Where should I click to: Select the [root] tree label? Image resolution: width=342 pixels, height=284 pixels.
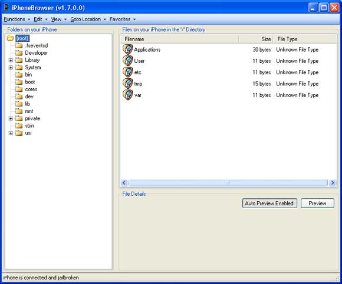pyautogui.click(x=22, y=38)
